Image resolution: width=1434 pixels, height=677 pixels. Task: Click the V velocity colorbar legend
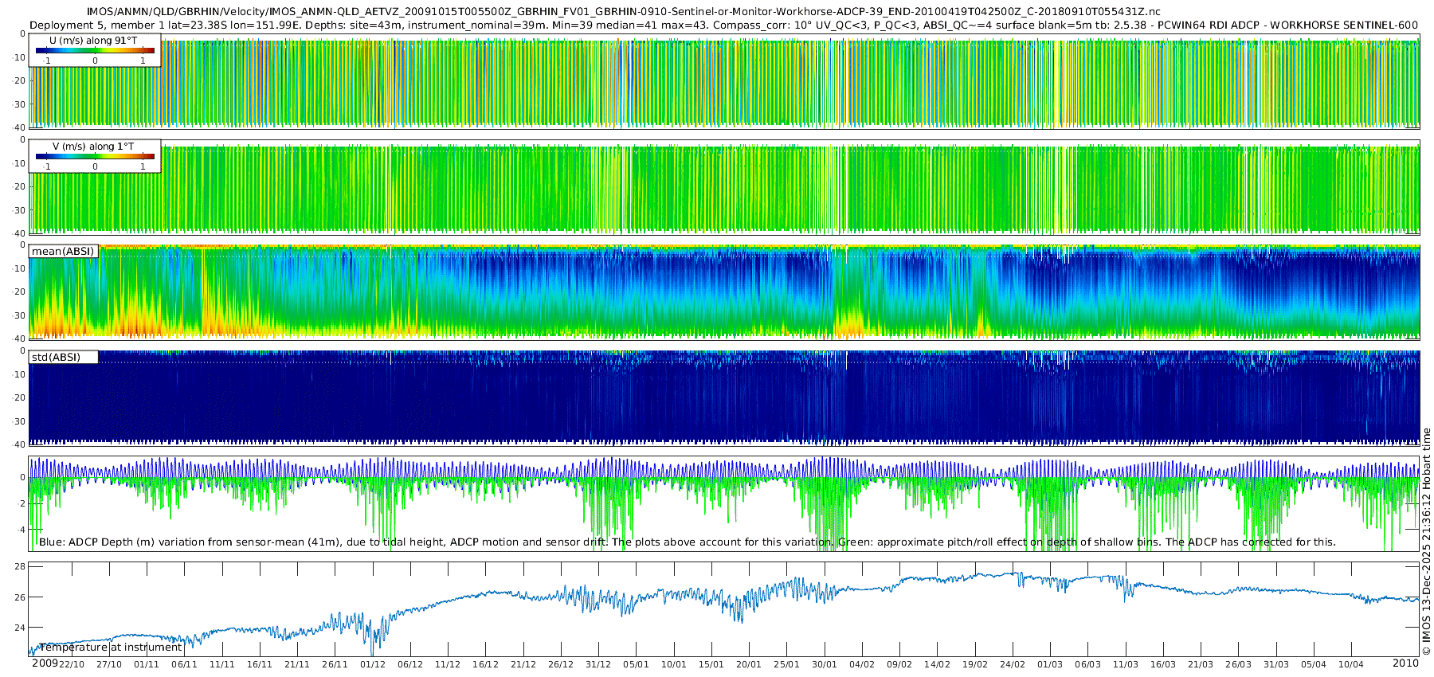95,156
